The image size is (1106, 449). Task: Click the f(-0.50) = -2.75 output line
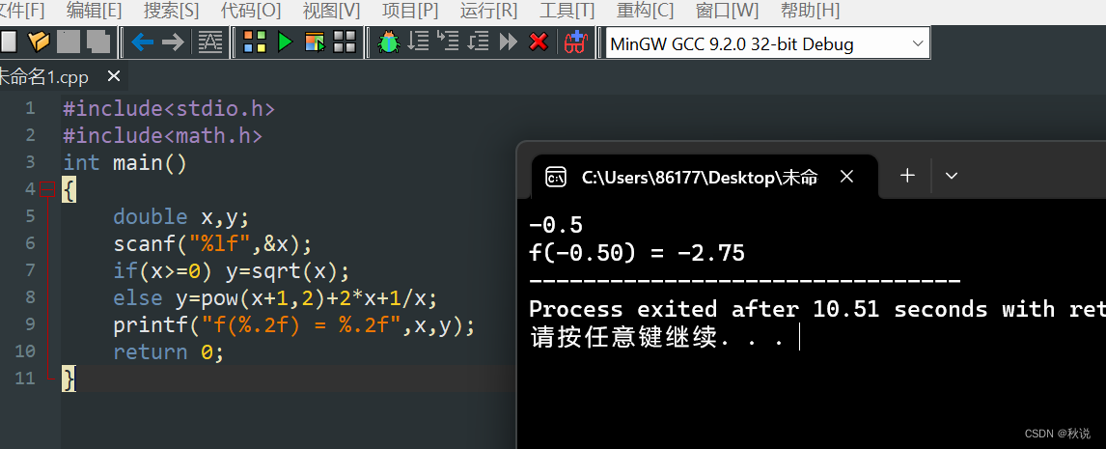[637, 253]
